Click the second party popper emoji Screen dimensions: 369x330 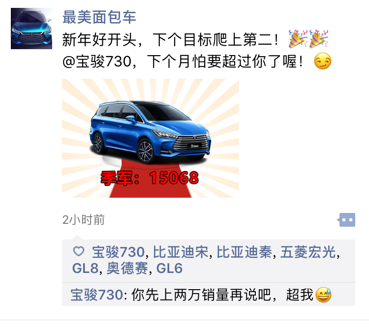[319, 39]
